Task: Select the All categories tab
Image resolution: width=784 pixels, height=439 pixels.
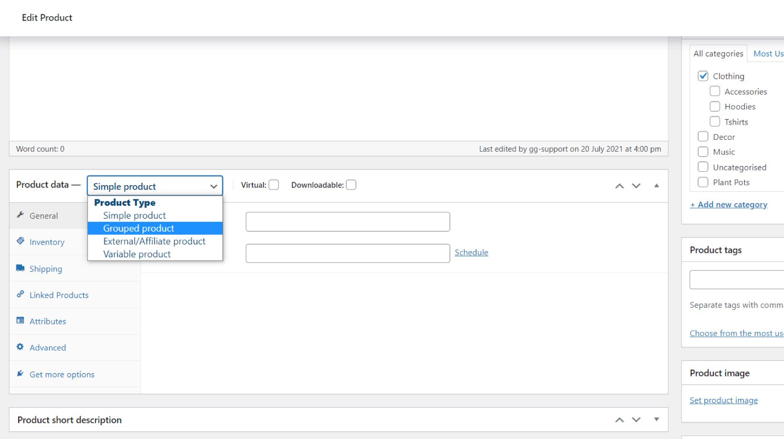Action: [x=718, y=53]
